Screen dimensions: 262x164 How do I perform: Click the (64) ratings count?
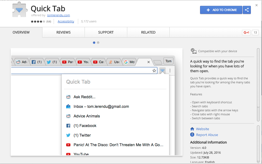pyautogui.click(x=49, y=22)
